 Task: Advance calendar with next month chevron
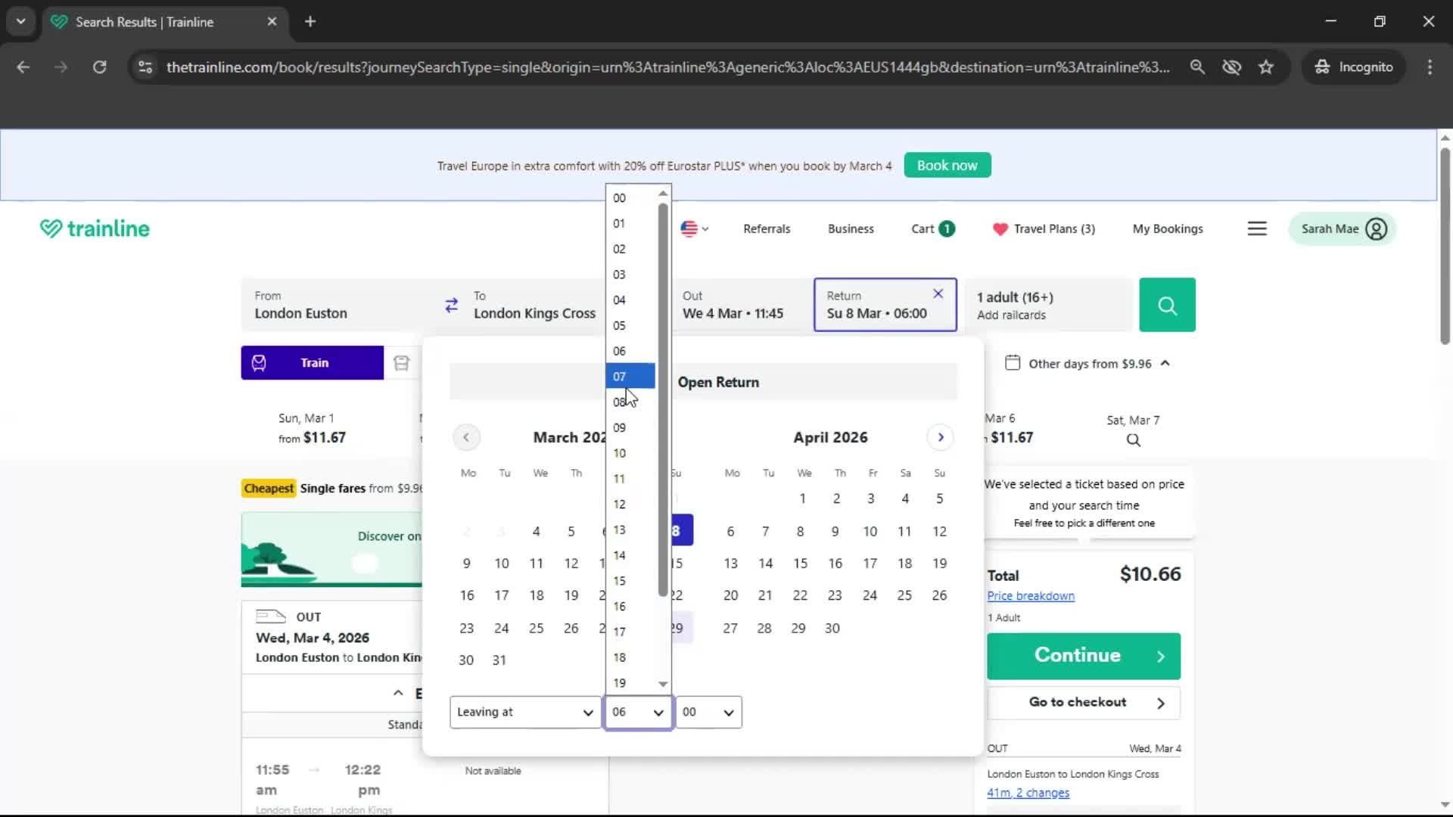(x=940, y=437)
